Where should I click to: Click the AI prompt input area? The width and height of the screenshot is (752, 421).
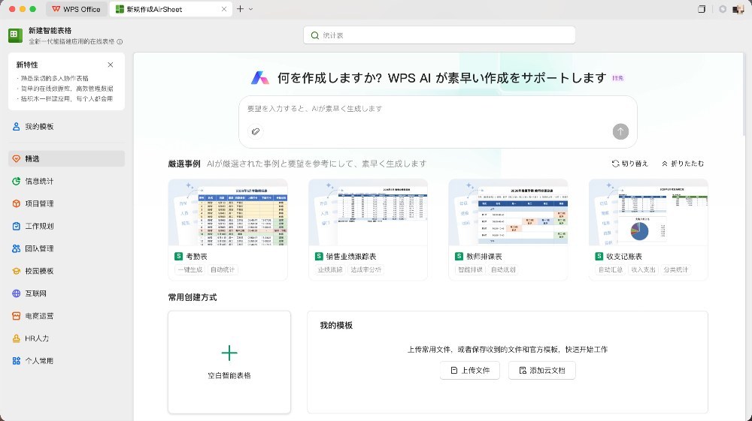pos(438,122)
